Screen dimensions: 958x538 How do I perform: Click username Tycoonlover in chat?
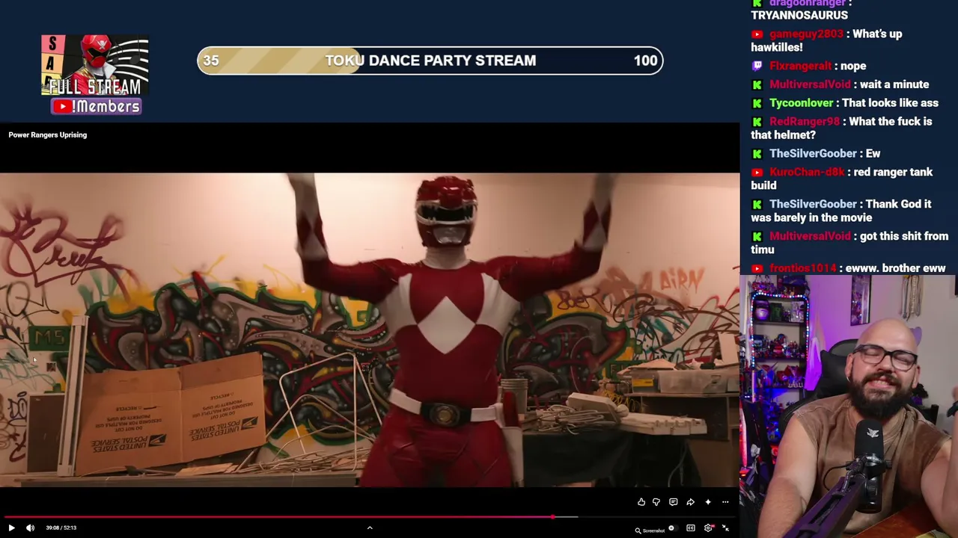(801, 103)
